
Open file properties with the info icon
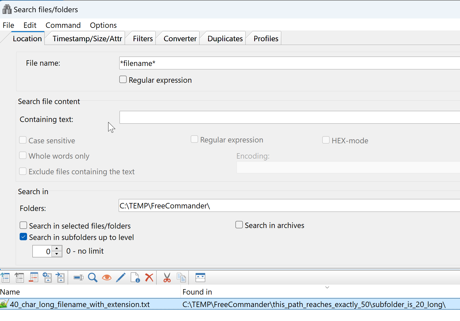pyautogui.click(x=135, y=277)
